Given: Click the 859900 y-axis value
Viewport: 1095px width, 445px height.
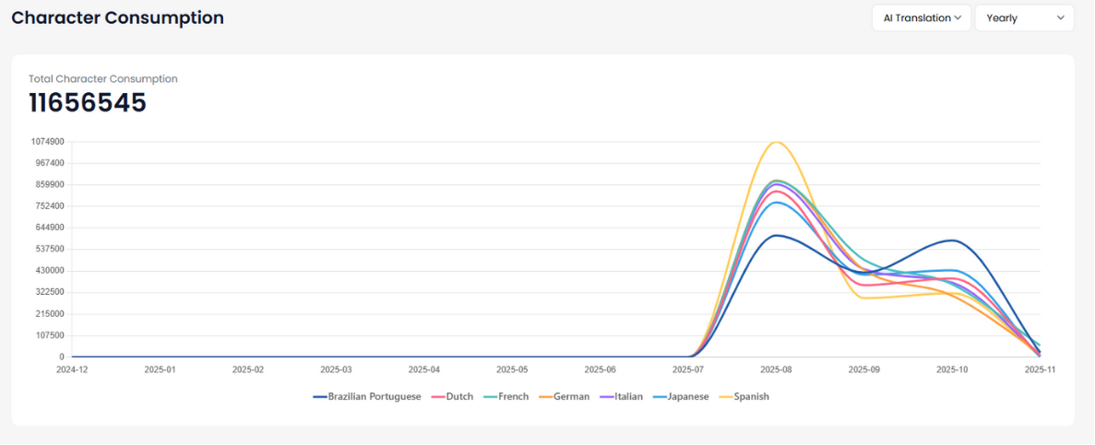Looking at the screenshot, I should (x=50, y=185).
